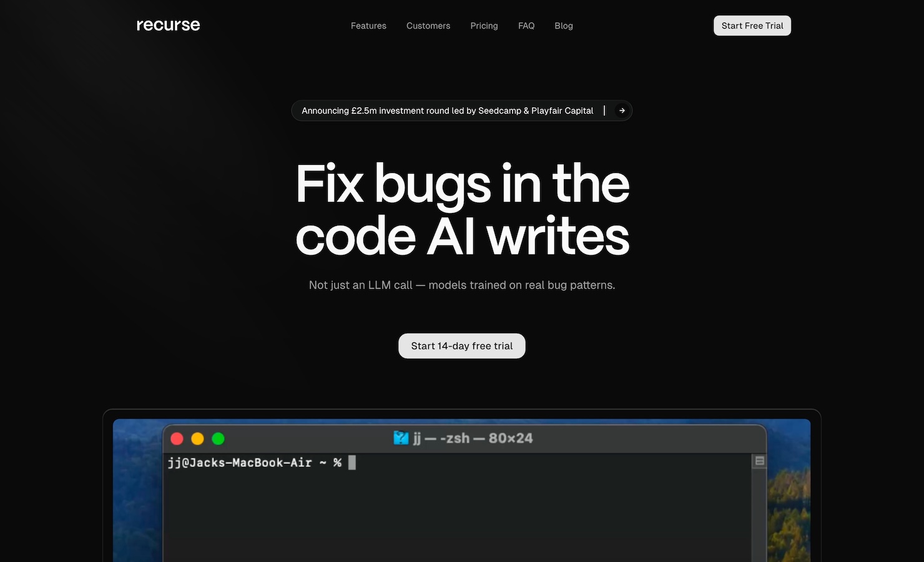Click the announcement arrow icon
This screenshot has height=562, width=924.
(622, 111)
